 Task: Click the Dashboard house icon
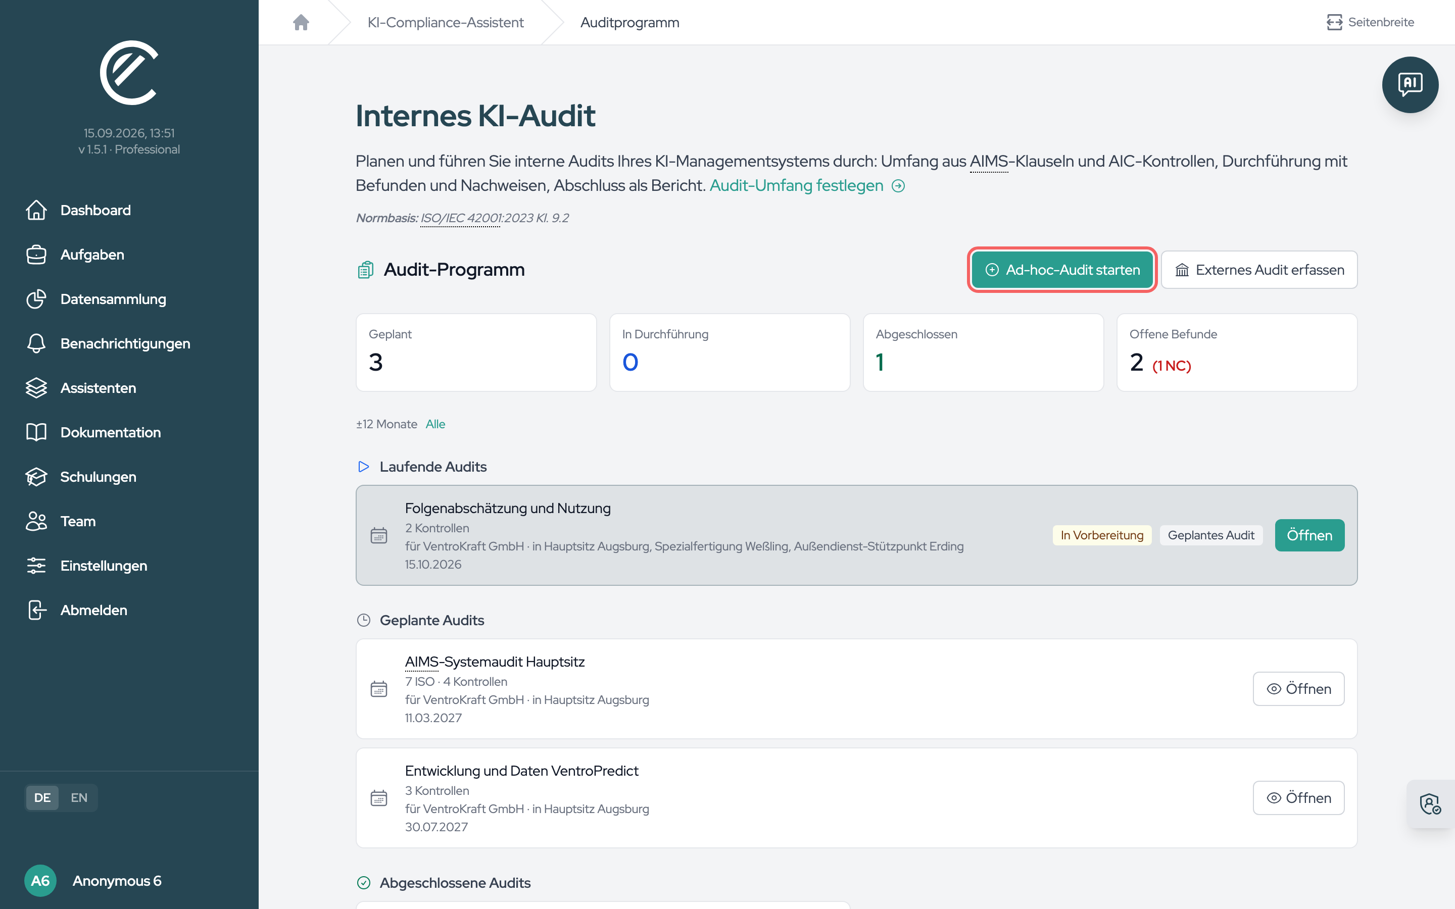pos(36,210)
